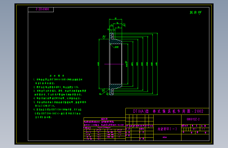The height and width of the screenshot is (148, 228).
Task: Click note line containing GB/T 1184-1996
Action: pyautogui.click(x=57, y=110)
